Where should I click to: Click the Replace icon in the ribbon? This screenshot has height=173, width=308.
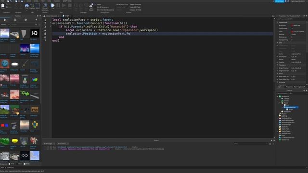tap(32, 6)
